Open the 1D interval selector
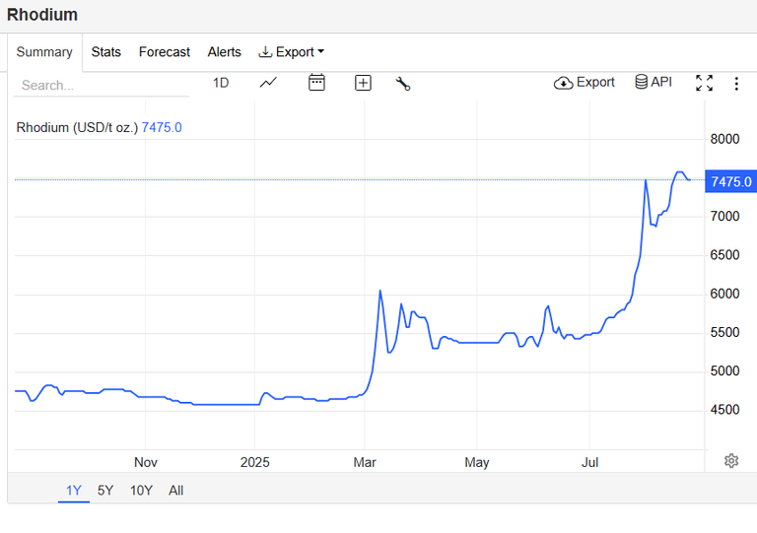The height and width of the screenshot is (533, 757). (x=221, y=83)
